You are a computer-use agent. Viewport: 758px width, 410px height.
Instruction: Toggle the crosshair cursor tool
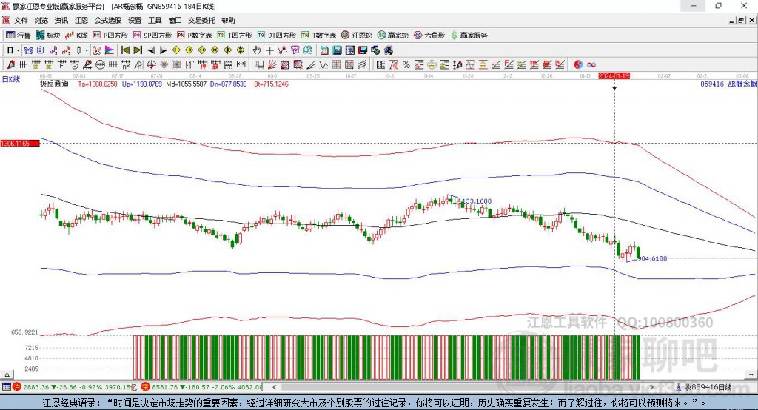click(270, 50)
